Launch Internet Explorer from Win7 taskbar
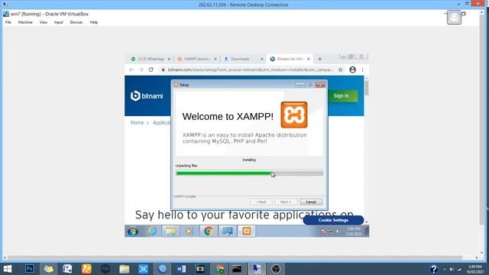This screenshot has height=275, width=489. point(152,231)
